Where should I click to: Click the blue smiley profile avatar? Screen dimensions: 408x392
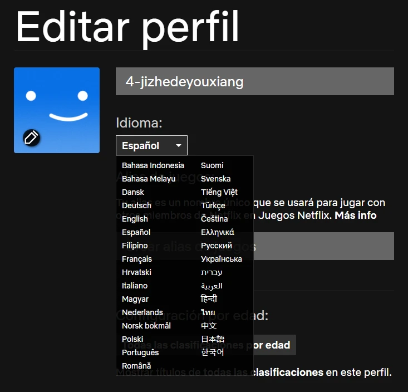pyautogui.click(x=57, y=110)
